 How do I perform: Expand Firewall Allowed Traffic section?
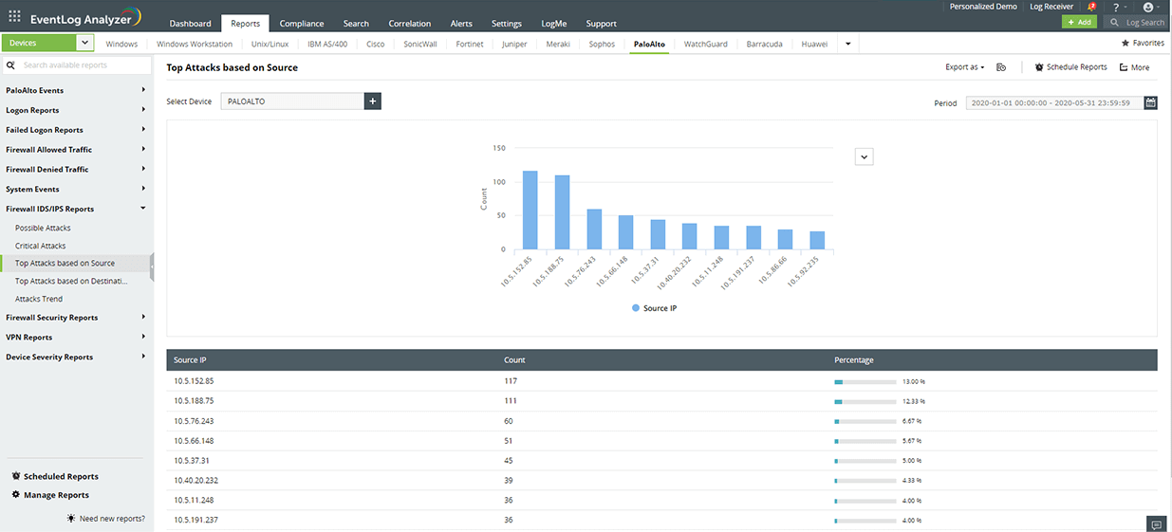76,150
